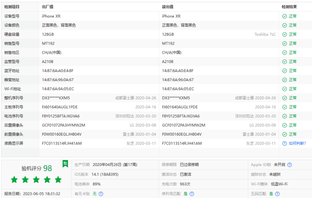Click the help icon beside 有无卡贴 无
This screenshot has width=312, height=198.
tap(101, 194)
